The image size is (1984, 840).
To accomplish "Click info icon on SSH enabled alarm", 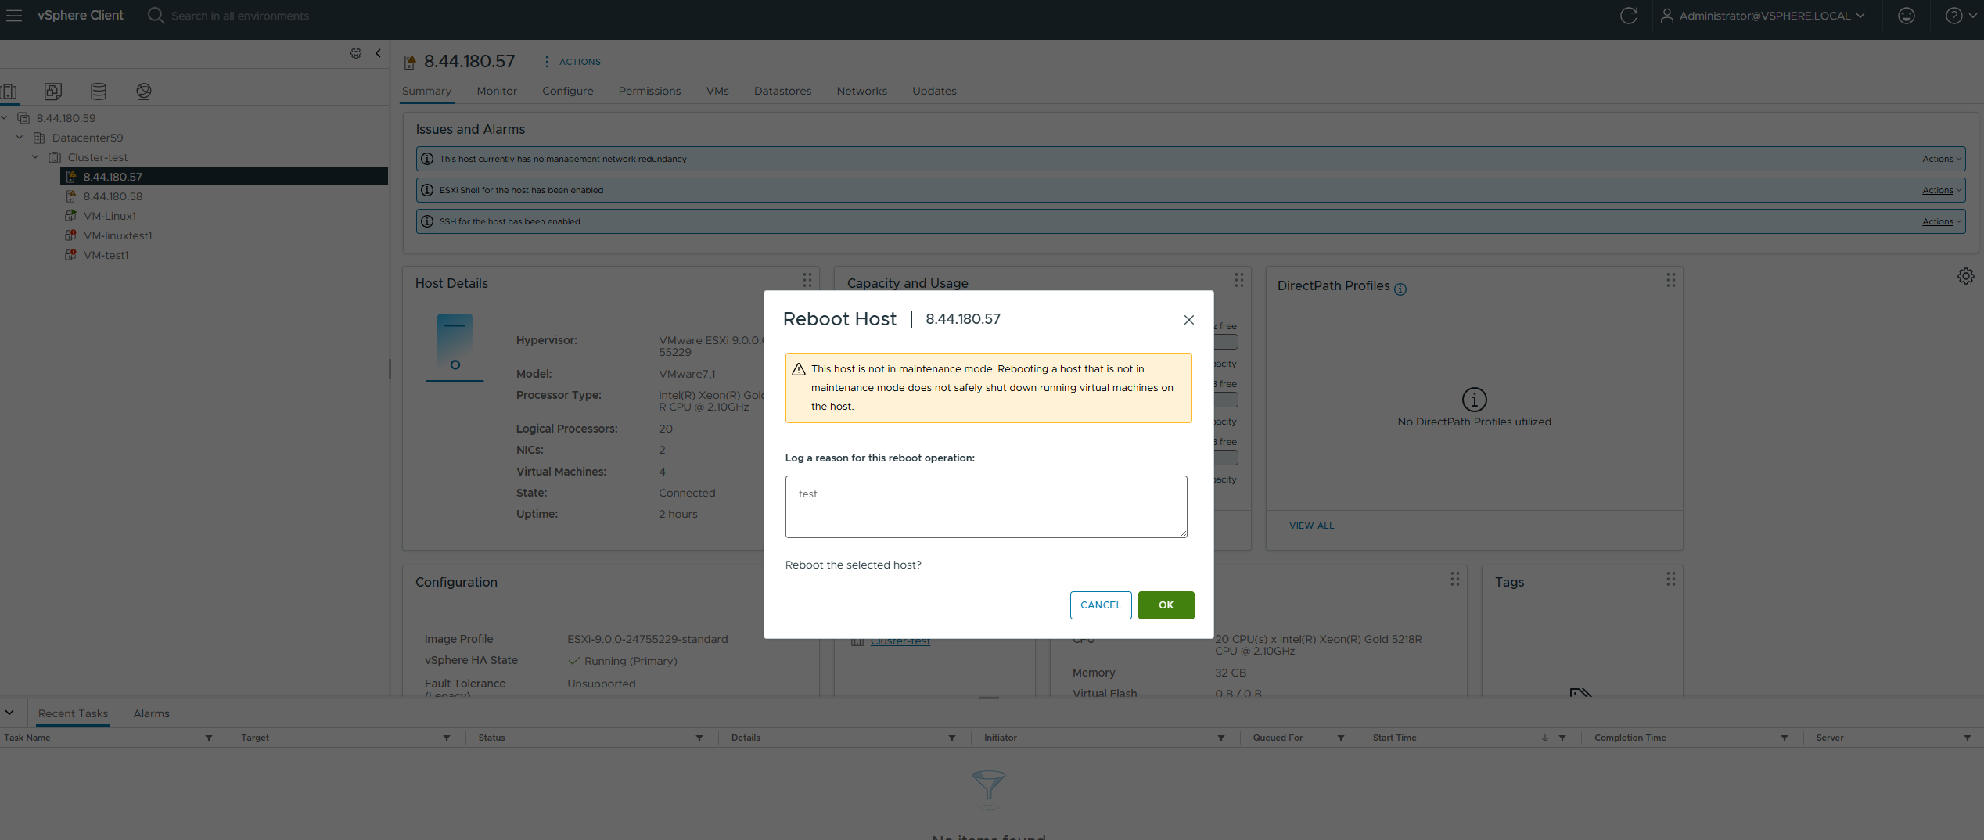I will 427,221.
